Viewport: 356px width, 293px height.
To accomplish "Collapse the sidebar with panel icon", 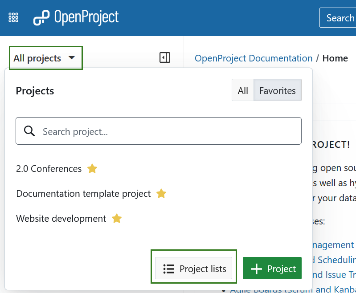I will coord(165,57).
